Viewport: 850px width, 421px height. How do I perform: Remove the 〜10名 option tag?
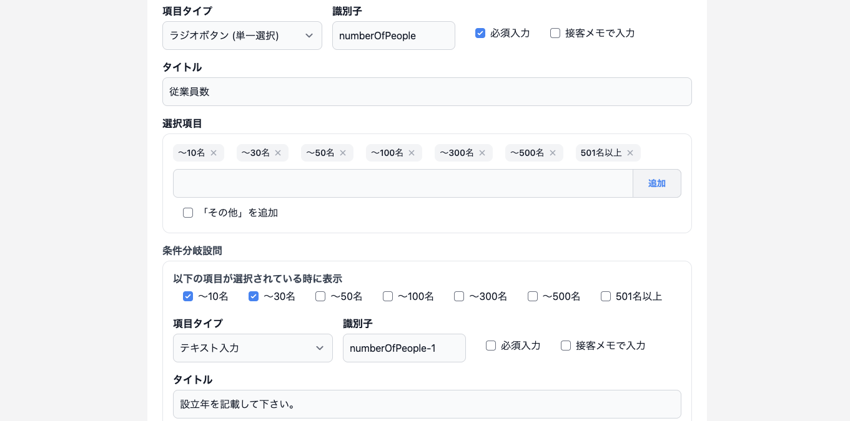214,153
